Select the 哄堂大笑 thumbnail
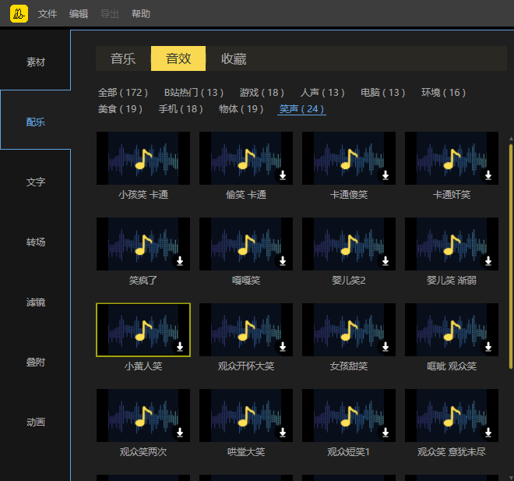 coord(246,416)
